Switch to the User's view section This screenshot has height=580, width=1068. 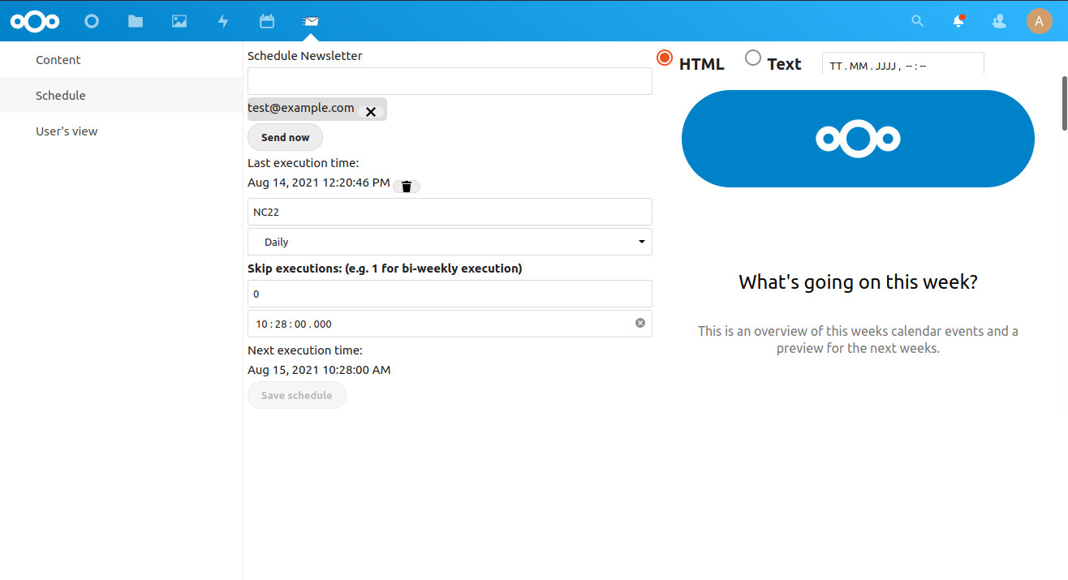(122, 131)
